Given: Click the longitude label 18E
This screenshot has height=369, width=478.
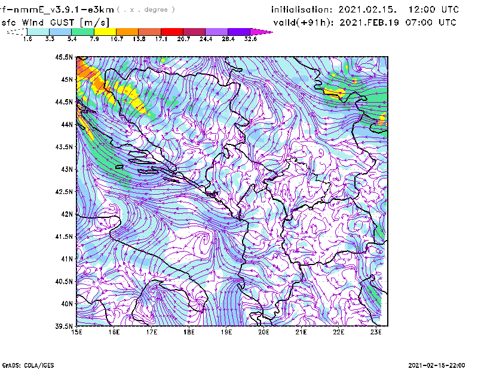Looking at the screenshot, I should [189, 332].
